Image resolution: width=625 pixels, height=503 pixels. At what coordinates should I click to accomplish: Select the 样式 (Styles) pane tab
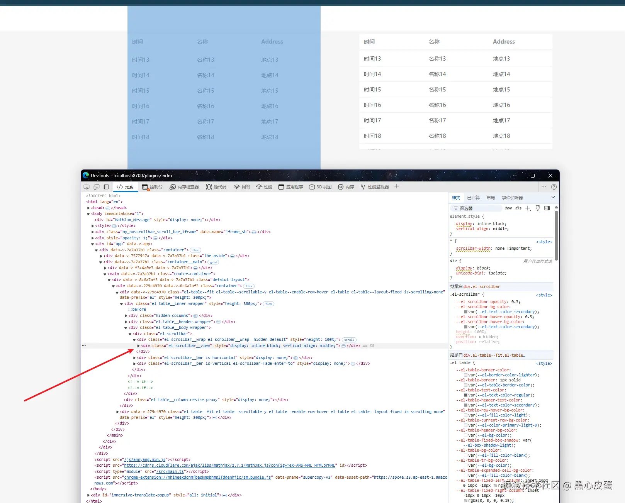[x=456, y=198]
